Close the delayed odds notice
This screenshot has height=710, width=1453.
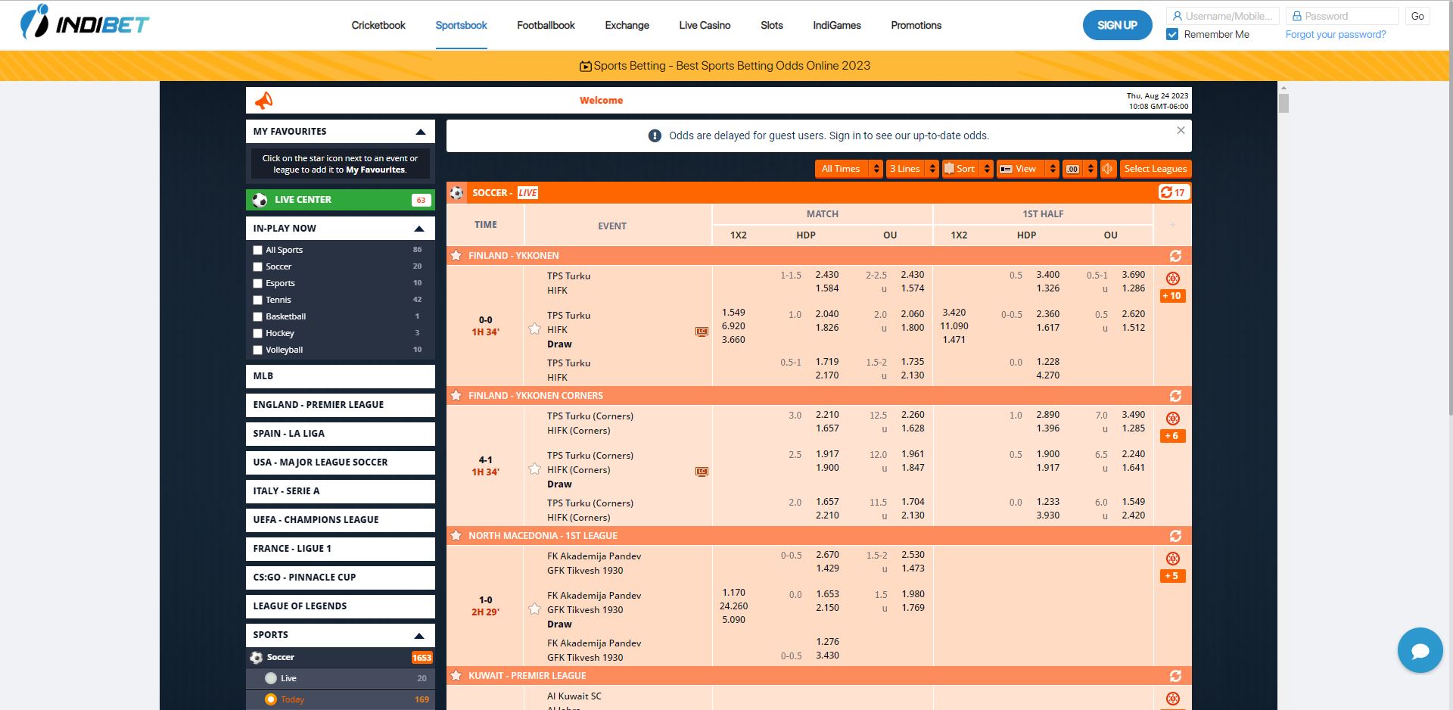coord(1181,130)
